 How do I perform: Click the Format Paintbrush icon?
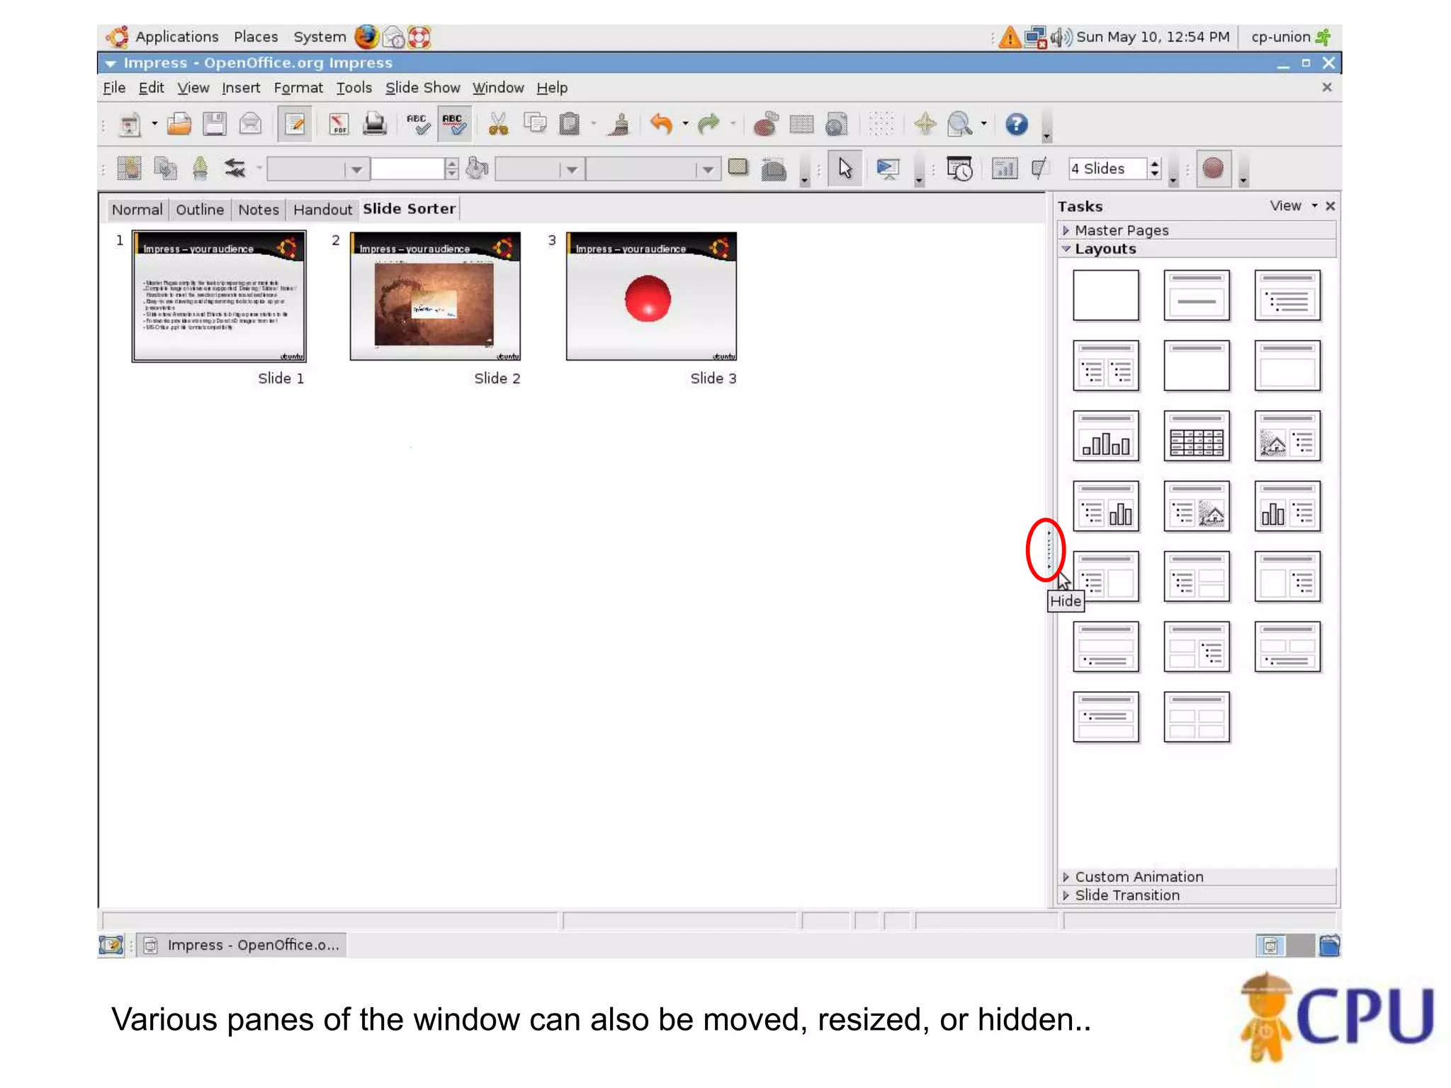click(619, 125)
